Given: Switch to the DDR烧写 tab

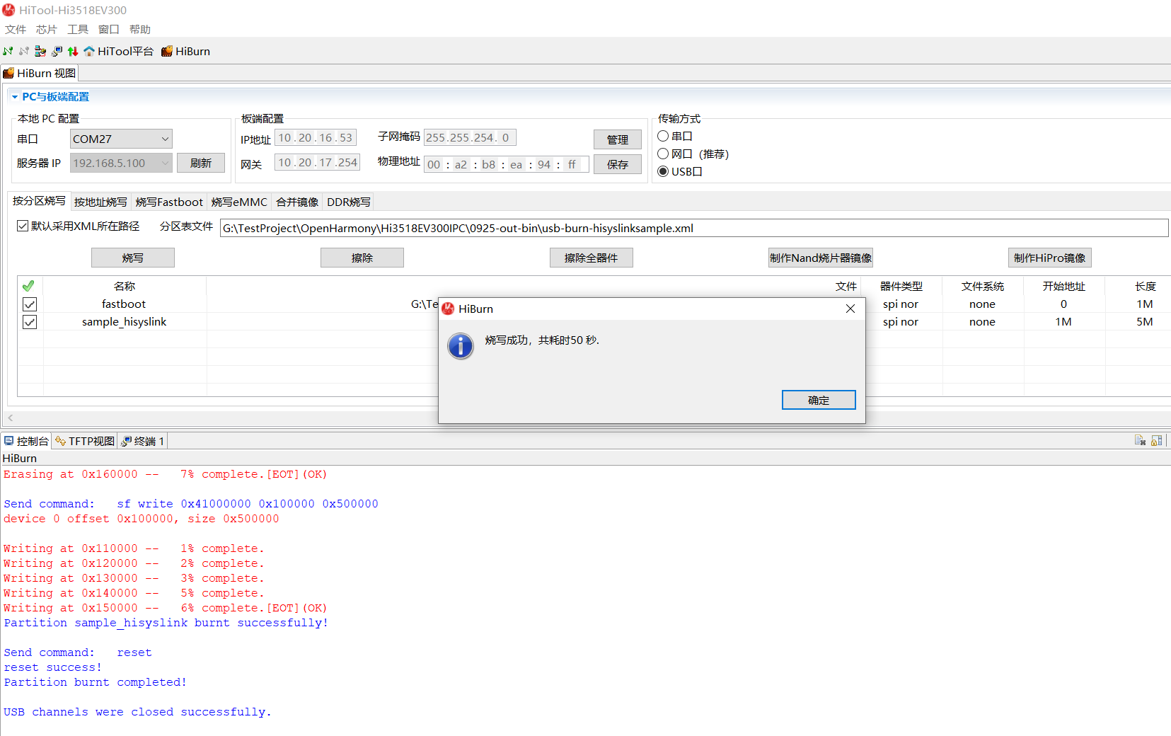Looking at the screenshot, I should click(x=349, y=202).
